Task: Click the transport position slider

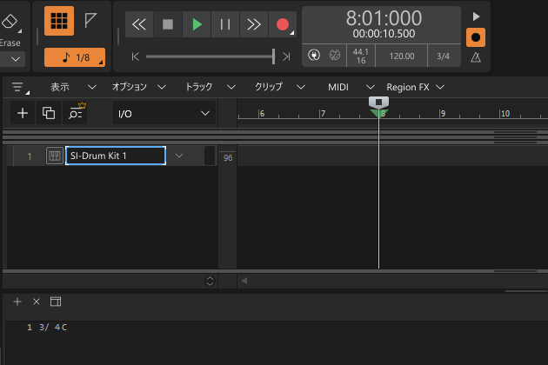Action: click(x=209, y=56)
